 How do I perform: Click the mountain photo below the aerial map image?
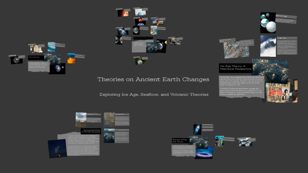[x=109, y=135]
